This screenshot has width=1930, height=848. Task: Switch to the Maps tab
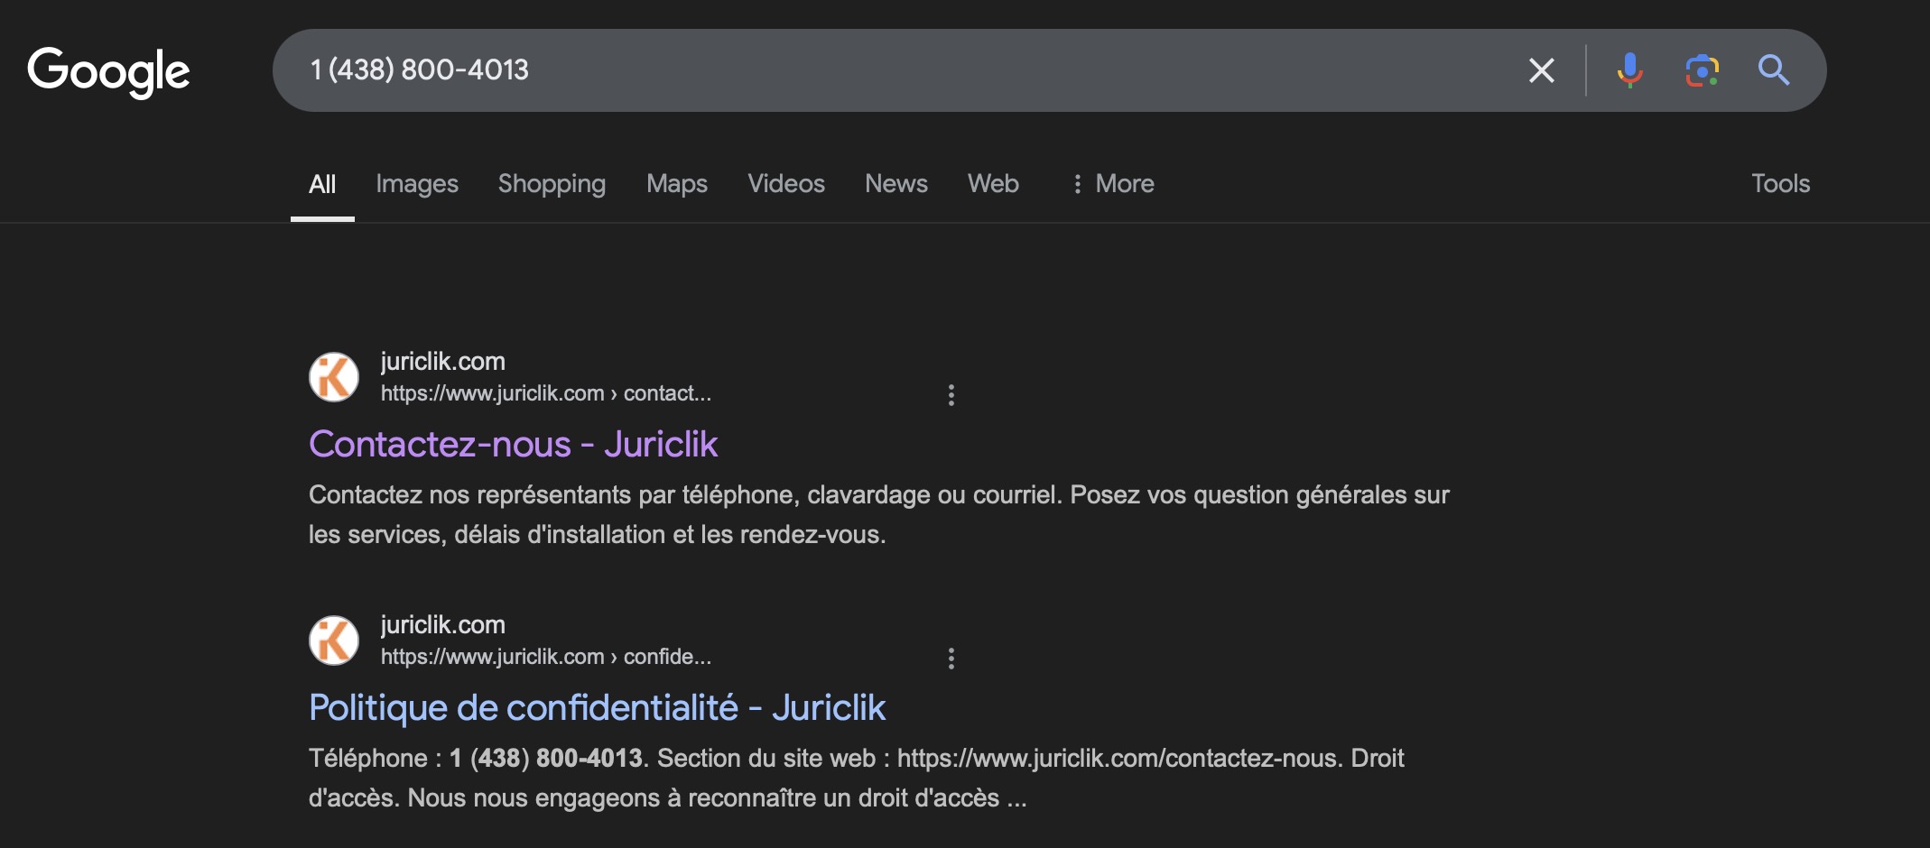click(x=676, y=184)
